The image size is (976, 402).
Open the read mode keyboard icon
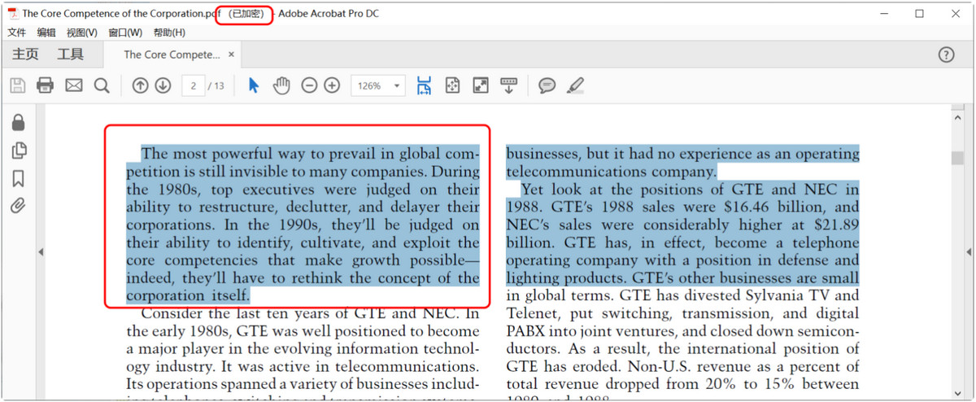pyautogui.click(x=509, y=85)
